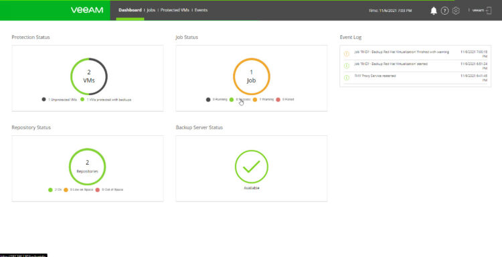This screenshot has width=502, height=257.
Task: Click the Success green legend dot
Action: point(232,100)
